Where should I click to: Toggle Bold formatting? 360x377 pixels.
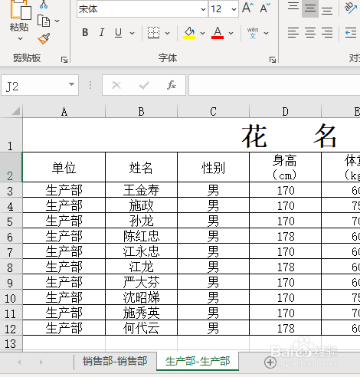(x=85, y=33)
